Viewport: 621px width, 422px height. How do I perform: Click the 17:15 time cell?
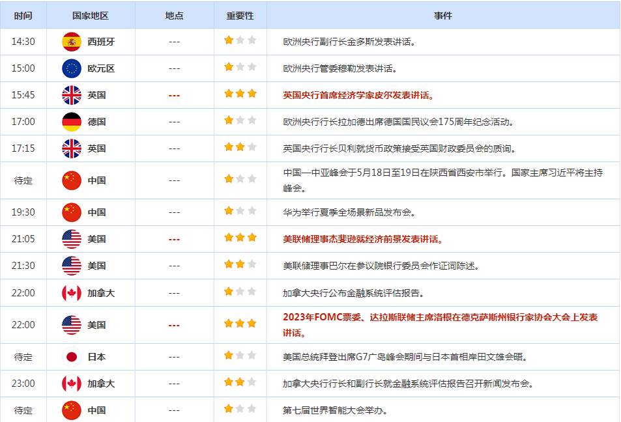tap(23, 148)
